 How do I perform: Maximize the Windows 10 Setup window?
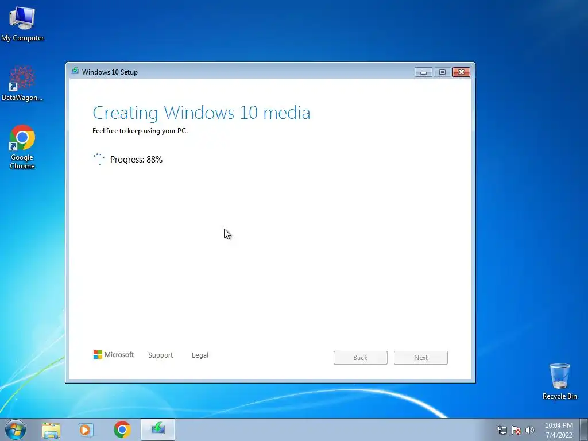click(443, 72)
